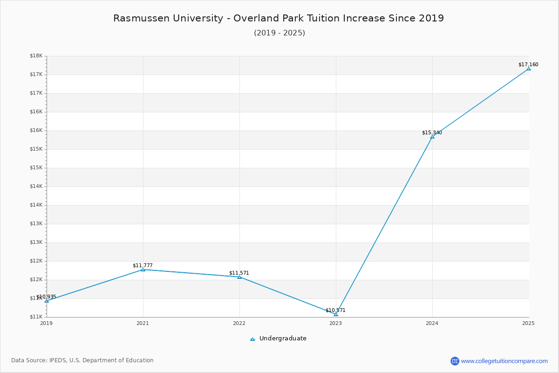Click the (2019 - 2025) subtitle
Image resolution: width=559 pixels, height=373 pixels.
pyautogui.click(x=279, y=33)
